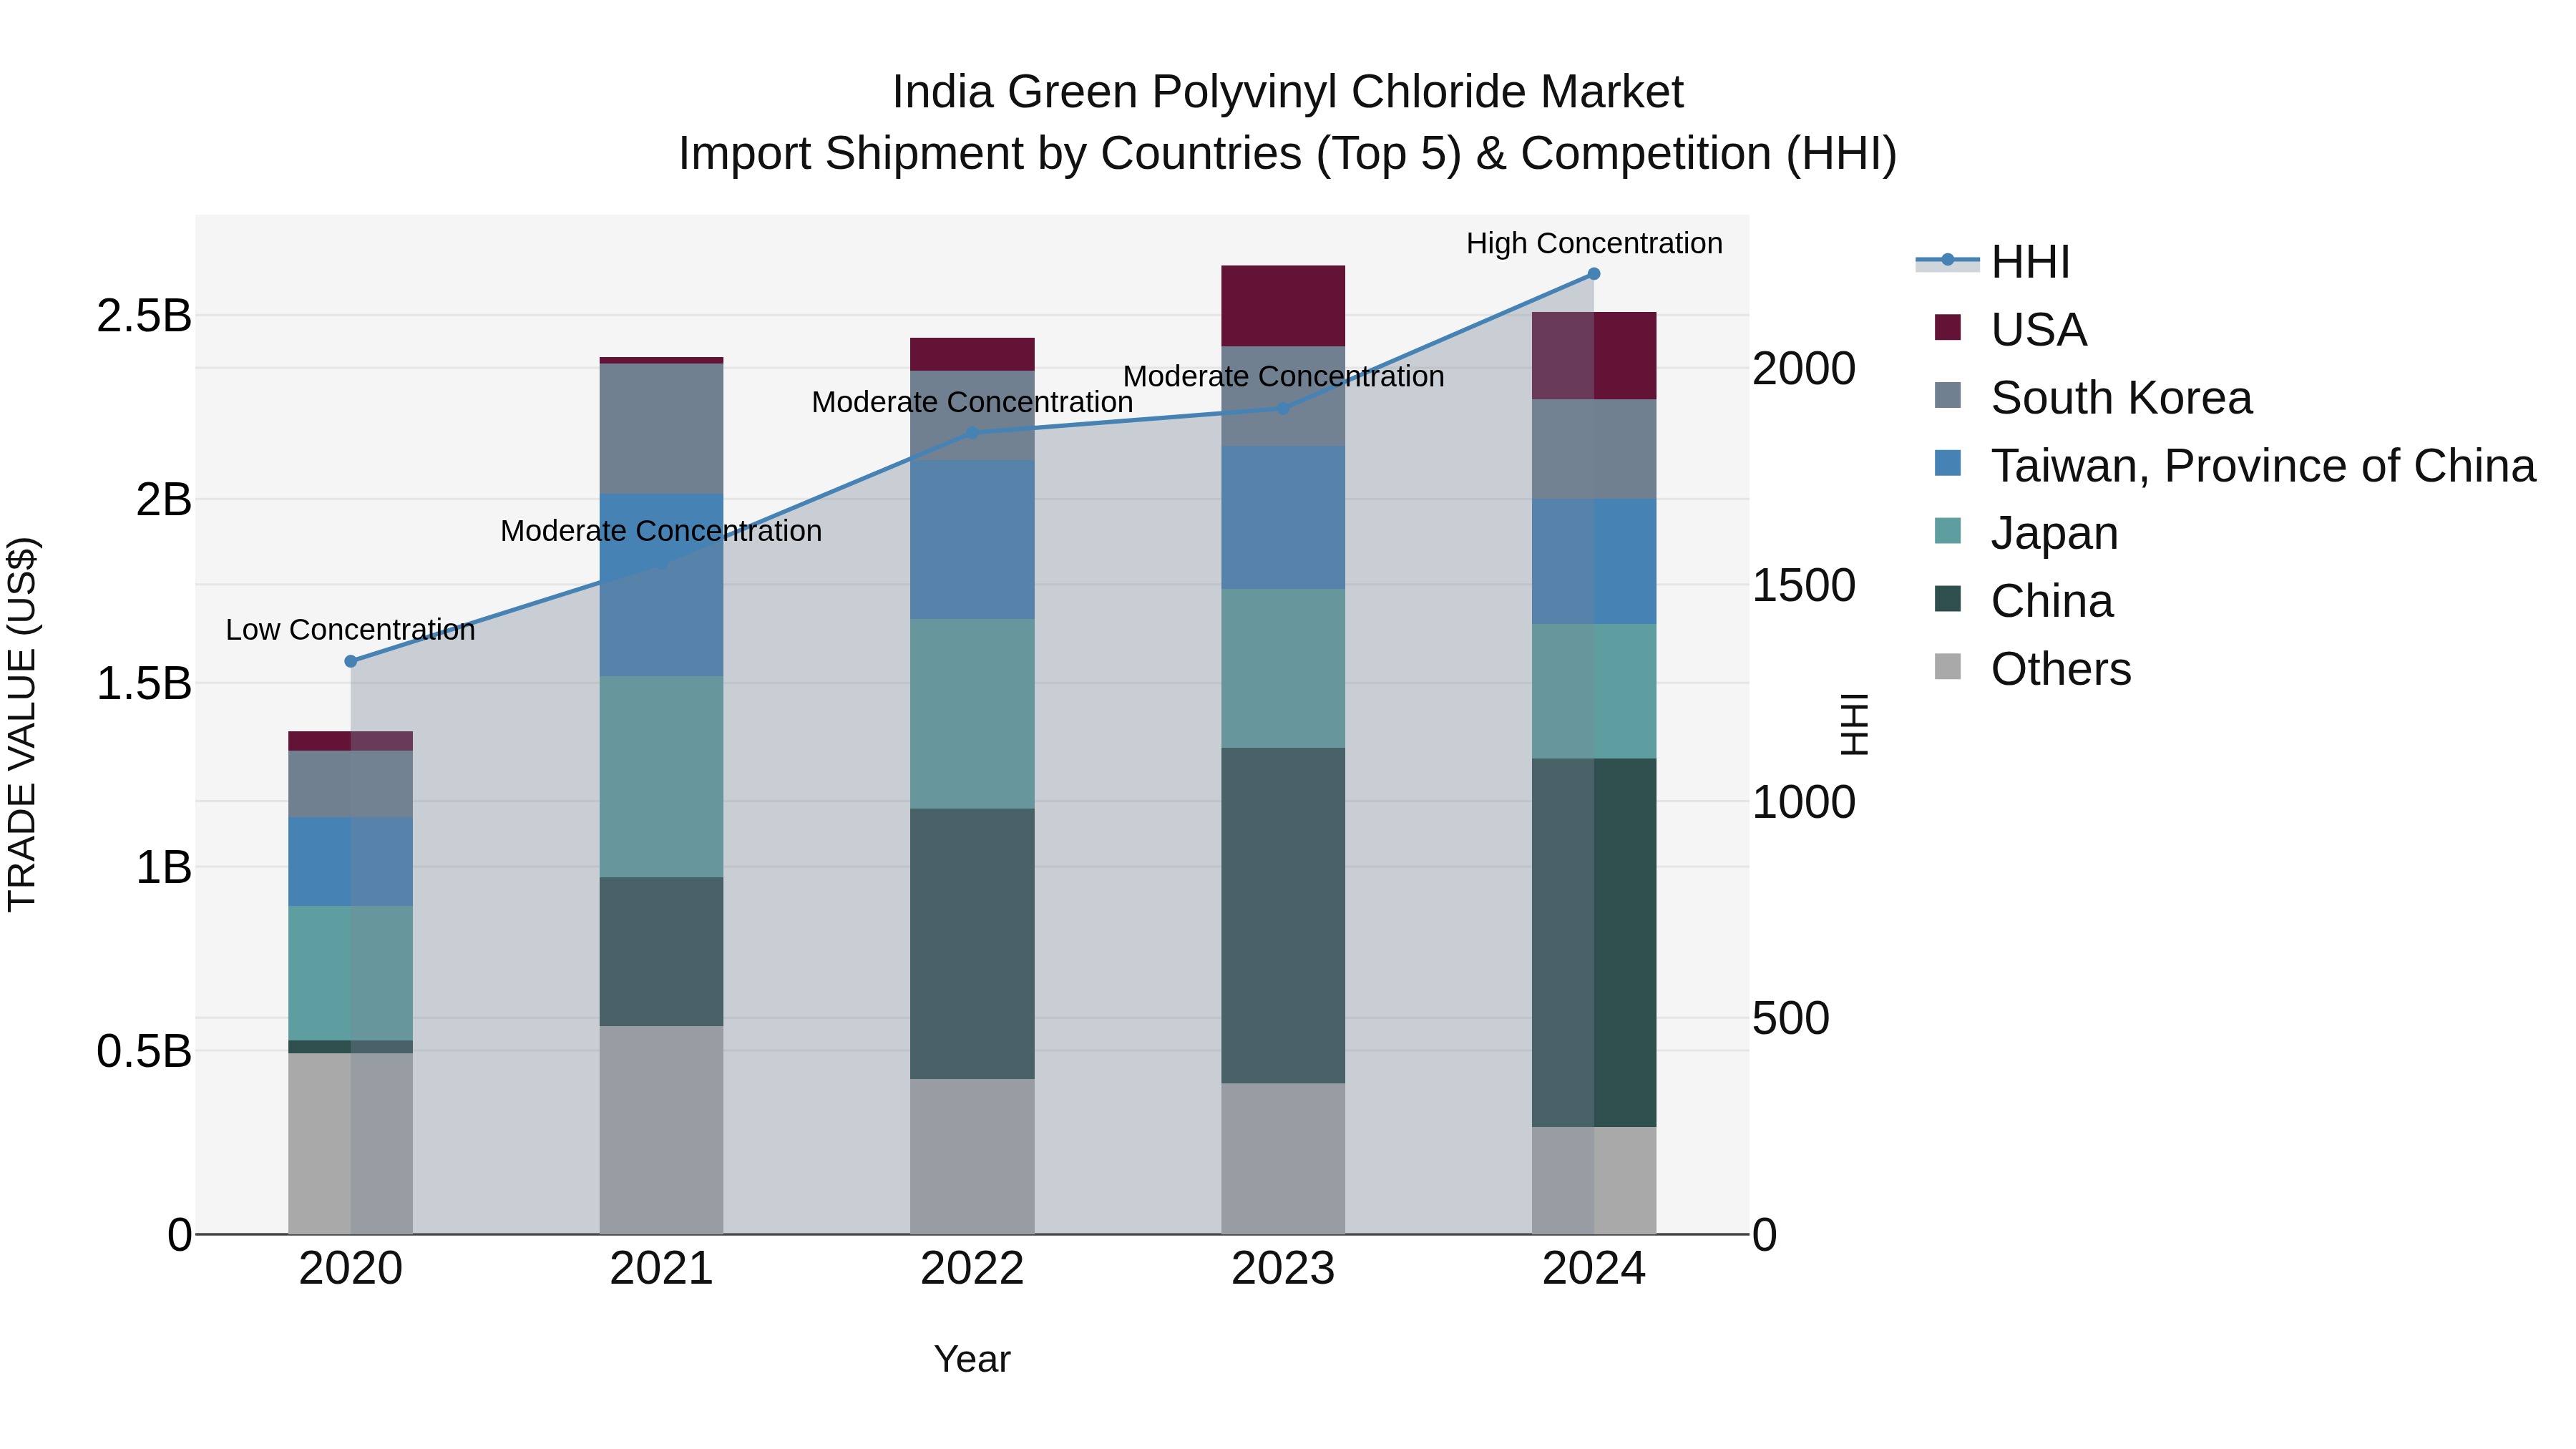Click the 2022 HHI data point
This screenshot has width=2576, height=1449.
coord(972,433)
